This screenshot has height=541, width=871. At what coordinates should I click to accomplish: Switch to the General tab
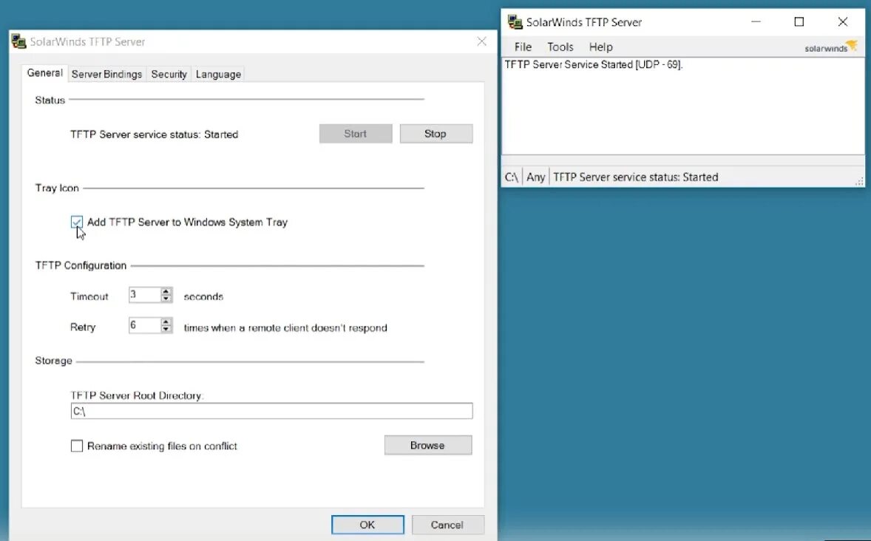44,72
